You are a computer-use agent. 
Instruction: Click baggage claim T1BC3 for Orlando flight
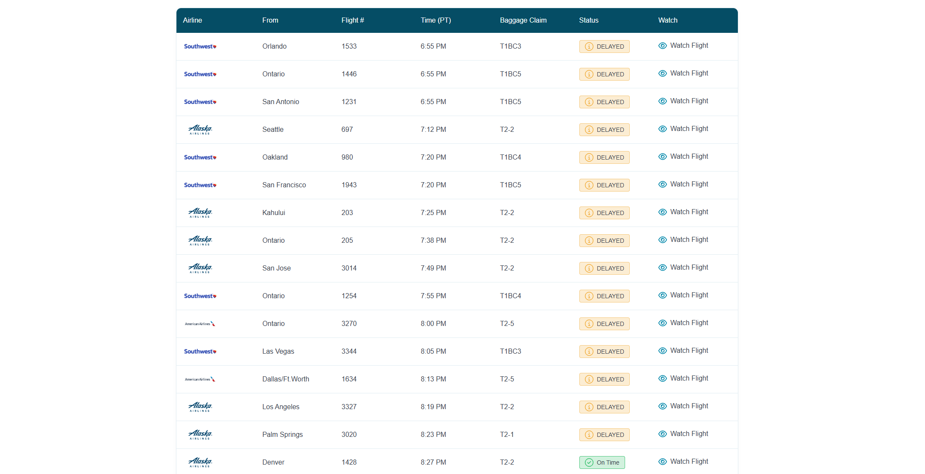click(511, 46)
